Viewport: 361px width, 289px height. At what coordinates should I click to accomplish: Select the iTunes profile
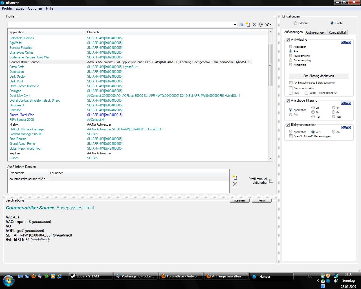14,158
